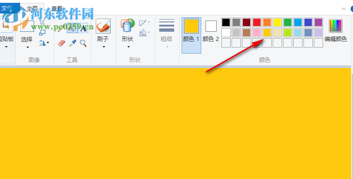Open the 文件 menu
This screenshot has width=353, height=179.
tap(10, 8)
